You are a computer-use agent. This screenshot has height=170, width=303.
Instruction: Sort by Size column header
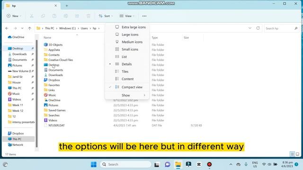tap(186, 38)
